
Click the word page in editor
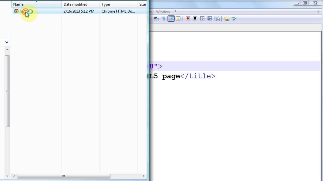[x=171, y=76]
